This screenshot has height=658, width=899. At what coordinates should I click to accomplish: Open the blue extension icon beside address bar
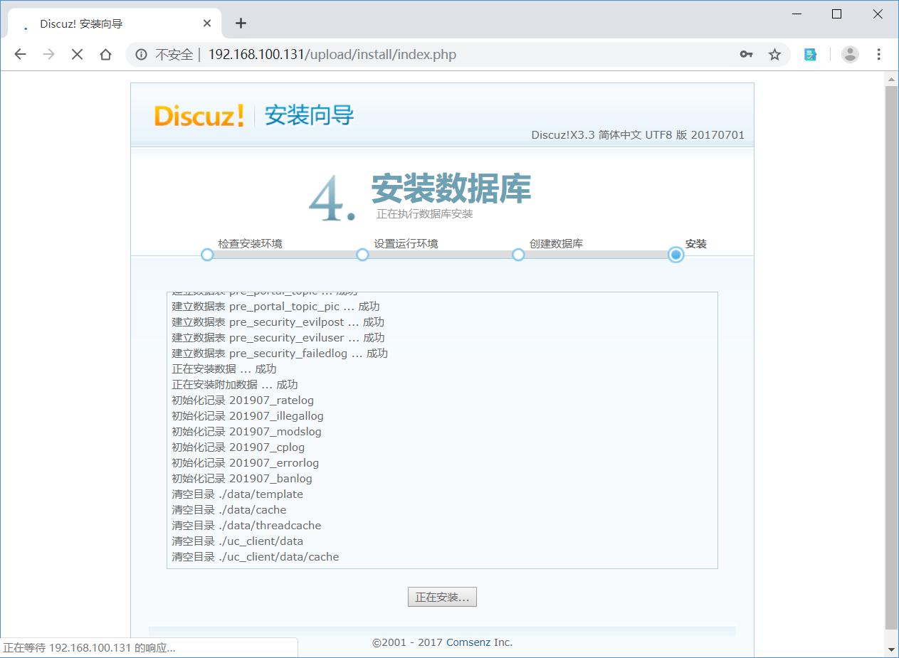810,54
